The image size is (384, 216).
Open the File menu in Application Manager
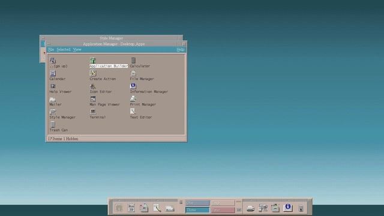tap(51, 49)
